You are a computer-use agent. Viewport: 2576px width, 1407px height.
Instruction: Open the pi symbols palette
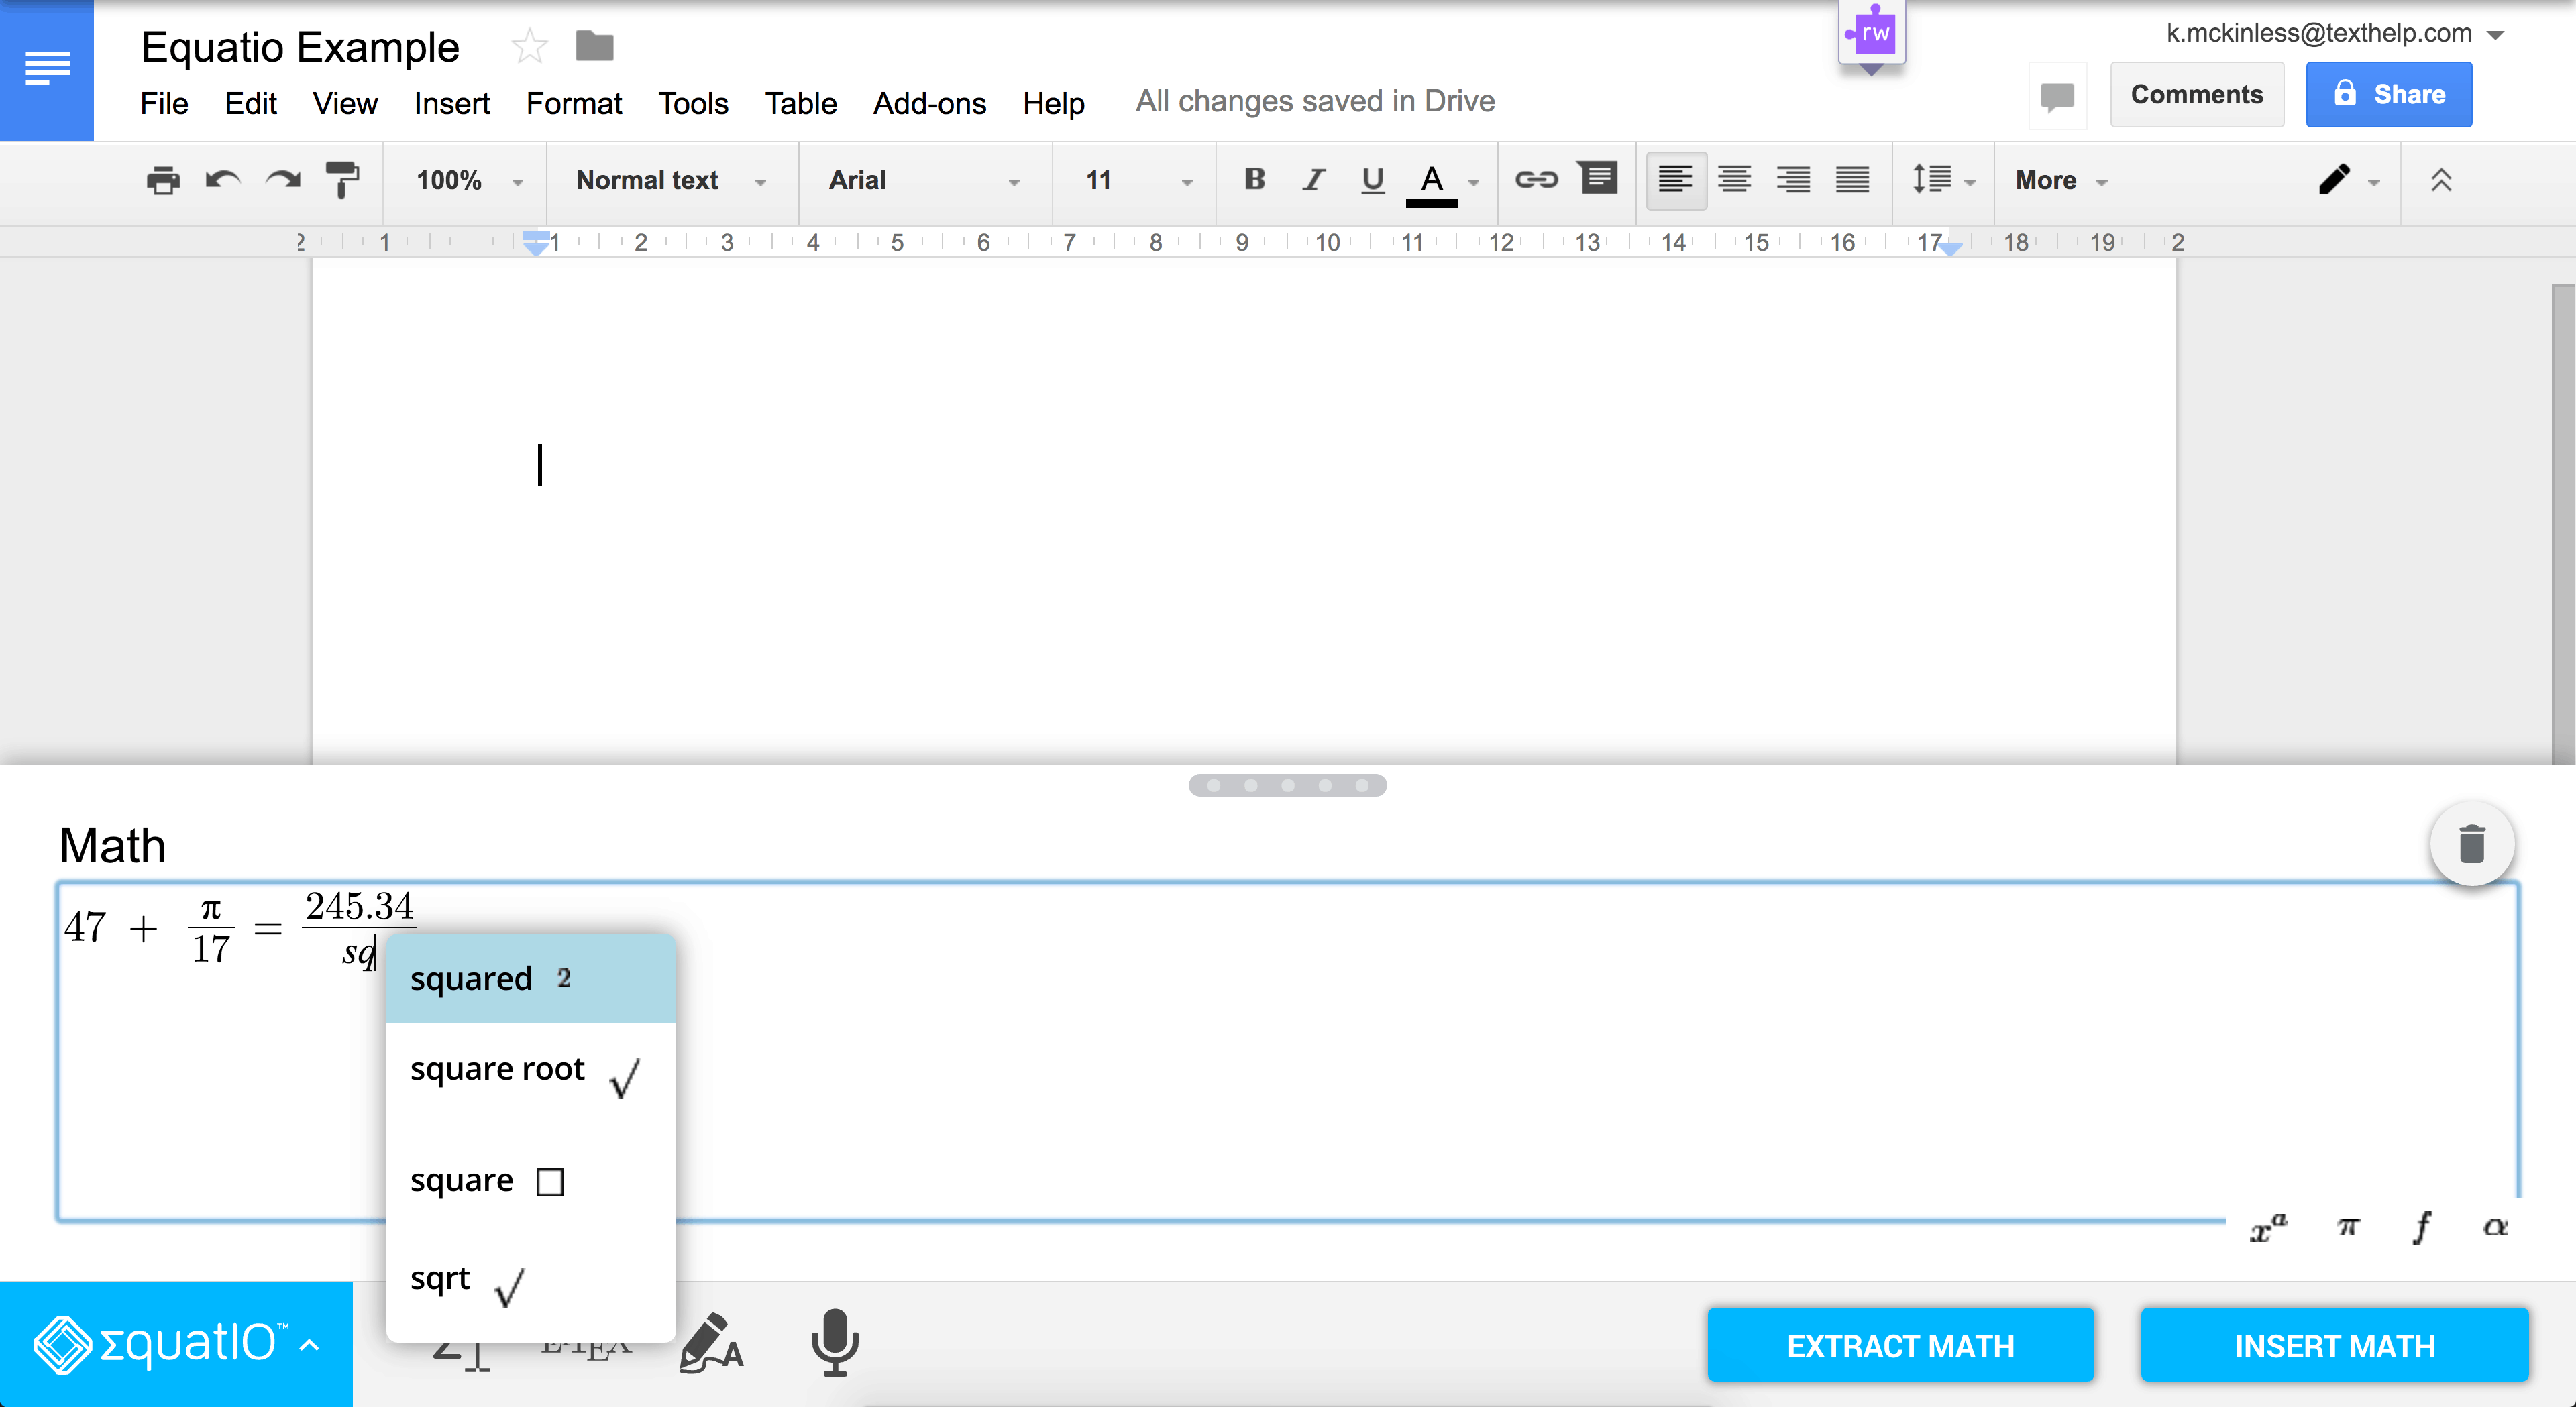(2348, 1227)
